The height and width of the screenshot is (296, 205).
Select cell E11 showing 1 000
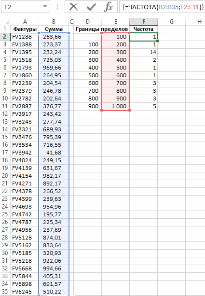coord(116,106)
